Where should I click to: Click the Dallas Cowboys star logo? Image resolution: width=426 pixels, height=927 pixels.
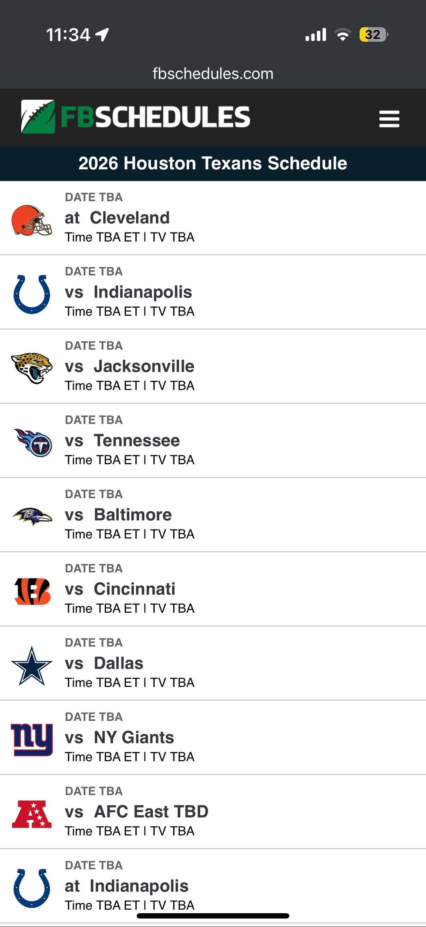(32, 666)
